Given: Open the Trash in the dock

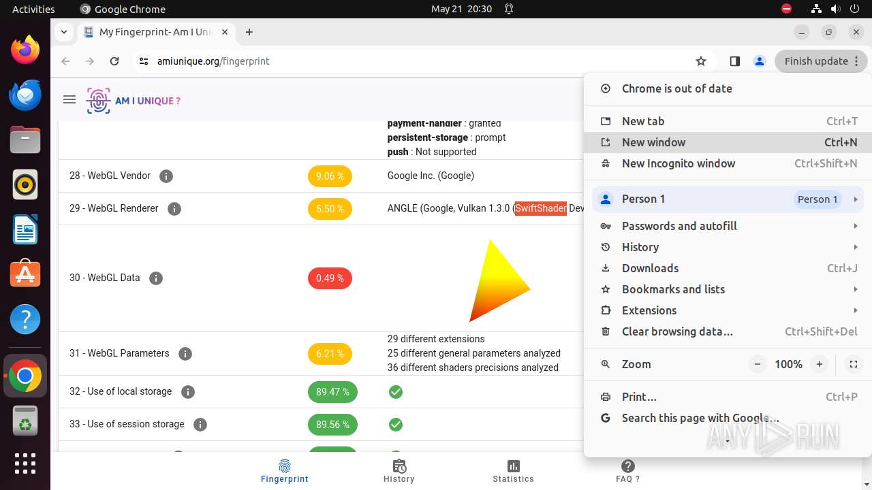Looking at the screenshot, I should coord(25,421).
